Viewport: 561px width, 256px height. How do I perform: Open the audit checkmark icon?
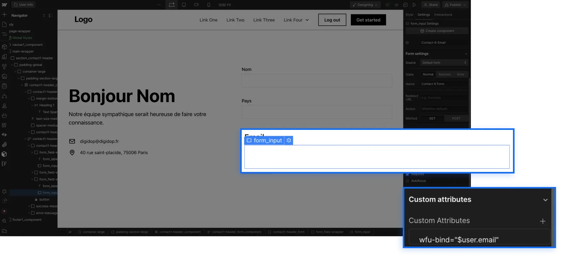point(387,5)
